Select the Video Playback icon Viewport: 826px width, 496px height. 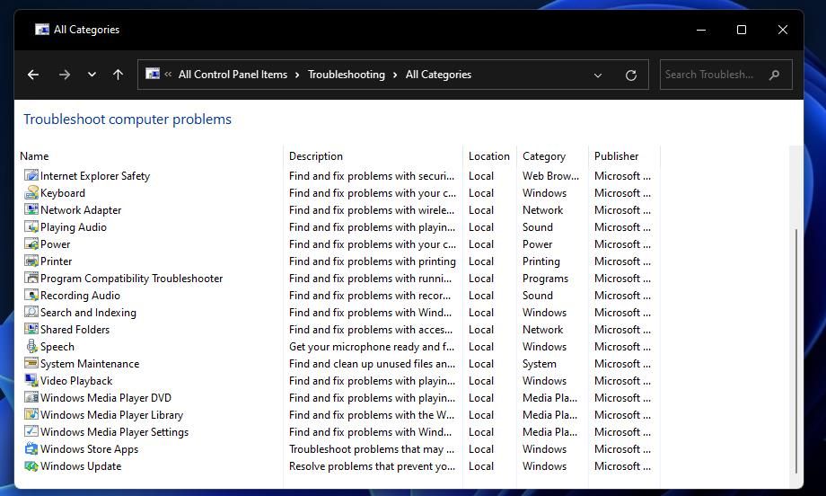(x=31, y=381)
